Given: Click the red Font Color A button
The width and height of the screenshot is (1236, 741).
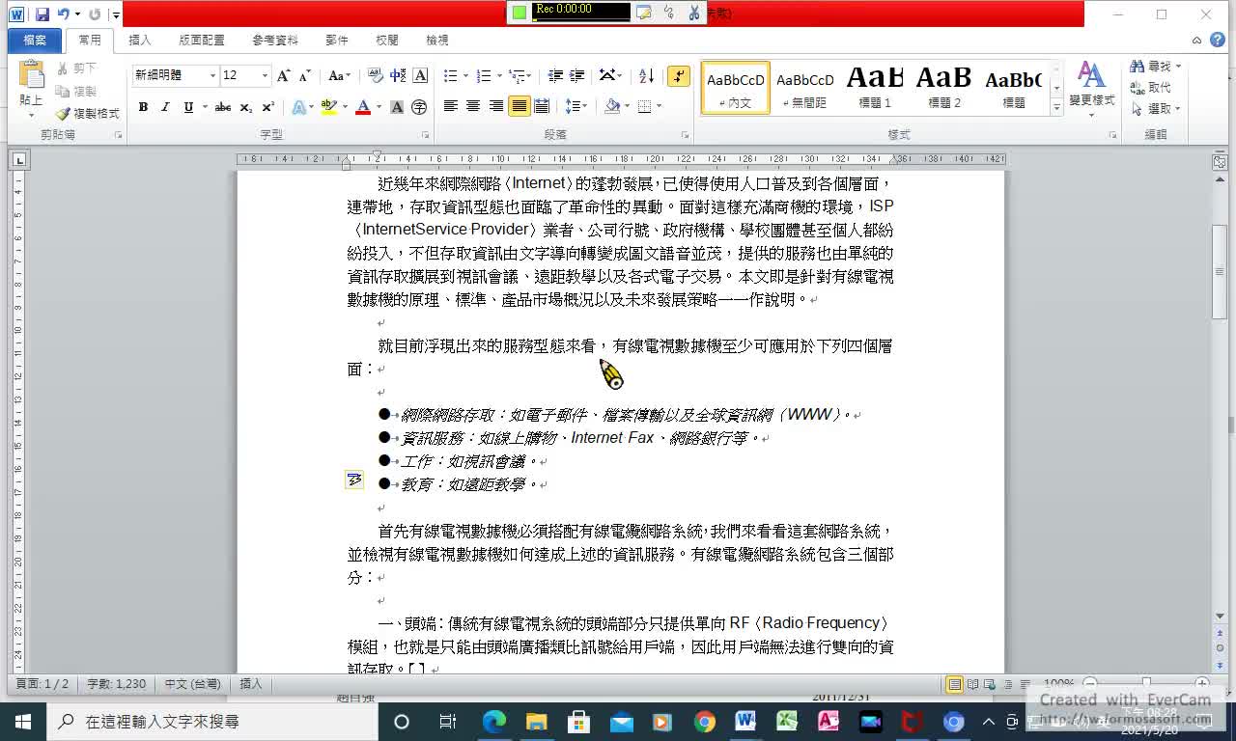Looking at the screenshot, I should click(x=363, y=107).
